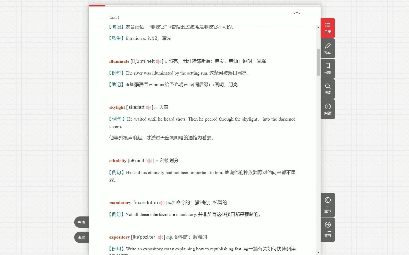
Task: Click the word 'illuminate' headword
Action: click(x=119, y=61)
